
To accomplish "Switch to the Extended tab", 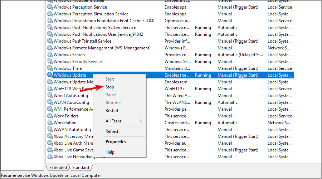I will pyautogui.click(x=58, y=168).
